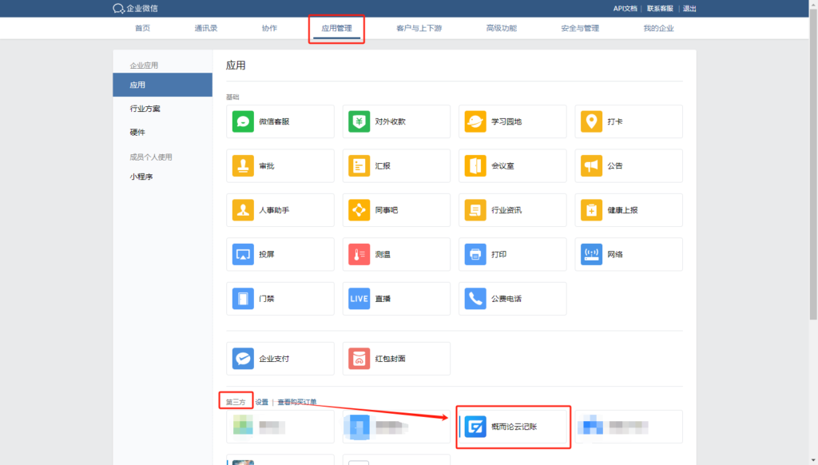Image resolution: width=818 pixels, height=465 pixels.
Task: Open the 高级功能 tab
Action: pyautogui.click(x=502, y=28)
